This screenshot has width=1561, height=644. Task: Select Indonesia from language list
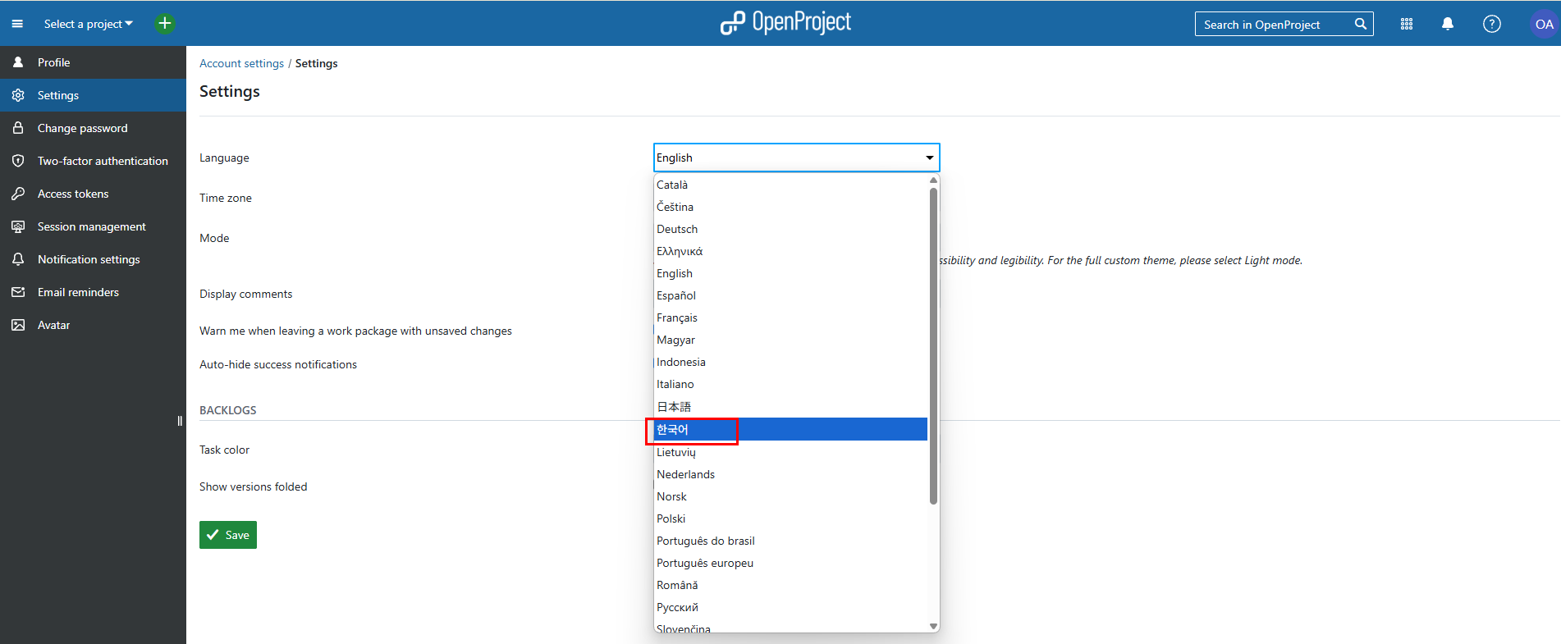click(791, 362)
